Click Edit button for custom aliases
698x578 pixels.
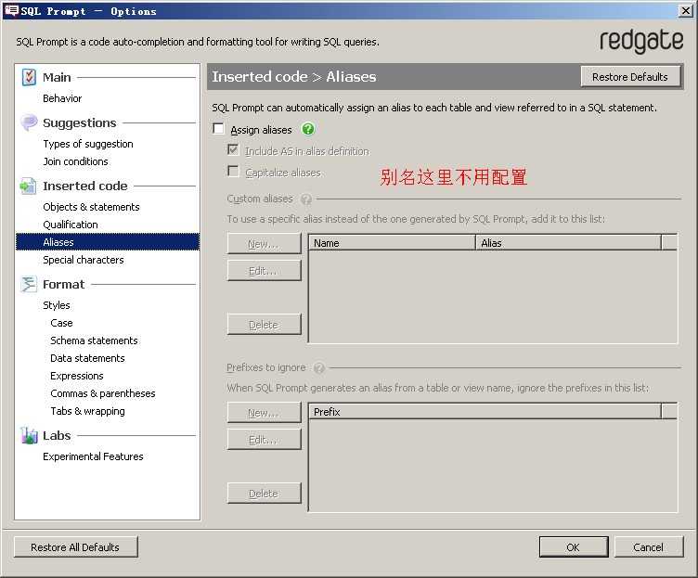pyautogui.click(x=264, y=271)
